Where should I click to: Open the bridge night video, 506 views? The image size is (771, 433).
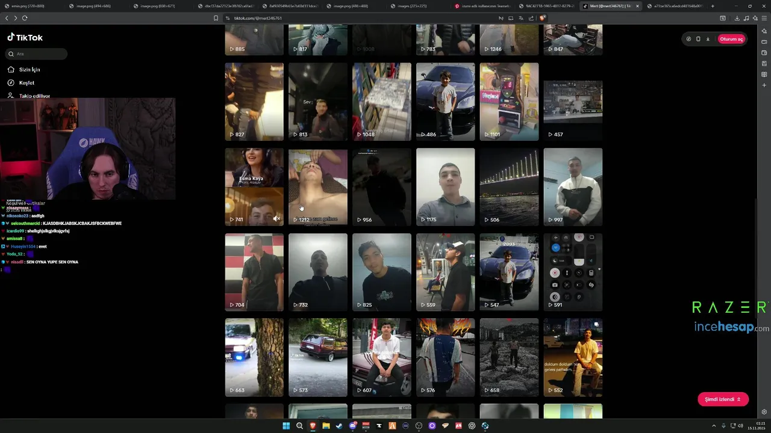pyautogui.click(x=509, y=187)
